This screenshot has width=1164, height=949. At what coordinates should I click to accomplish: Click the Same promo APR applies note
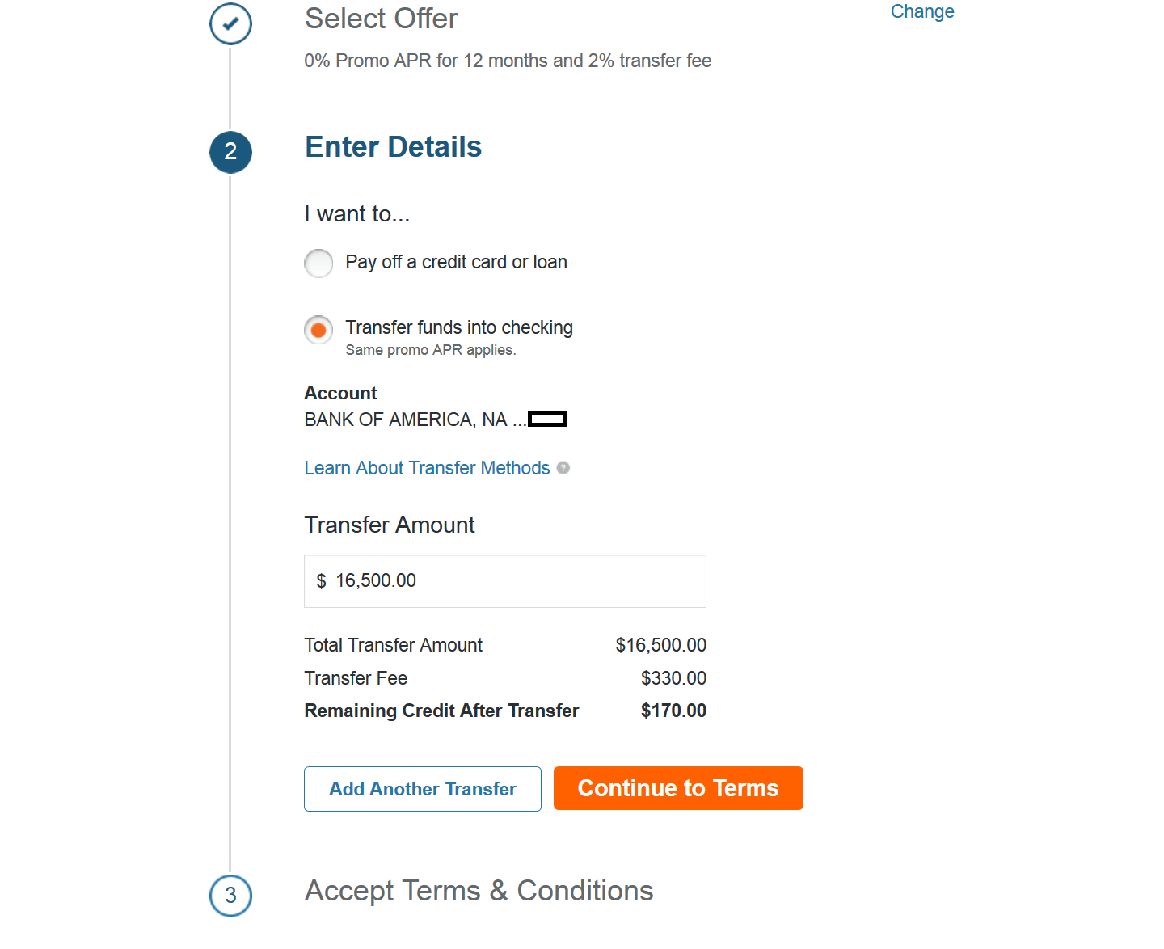(x=431, y=350)
